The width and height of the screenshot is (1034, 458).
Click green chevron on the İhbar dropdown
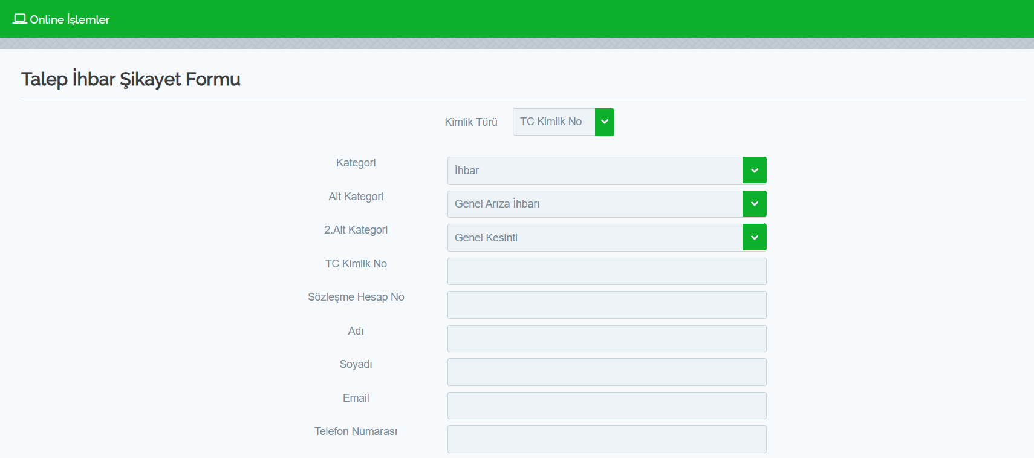point(754,171)
